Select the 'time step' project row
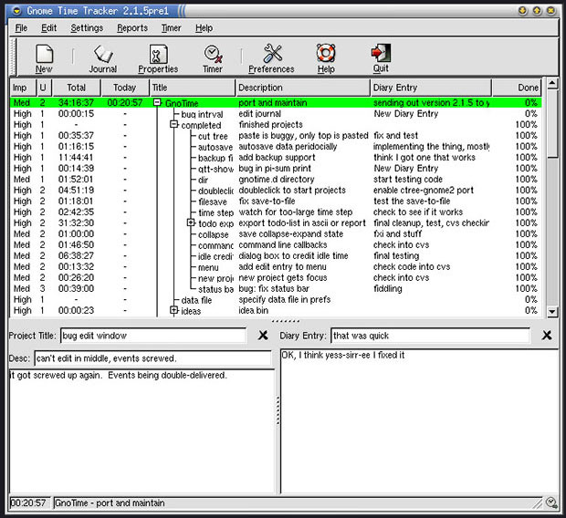Screen dimensions: 566x518 [x=276, y=212]
